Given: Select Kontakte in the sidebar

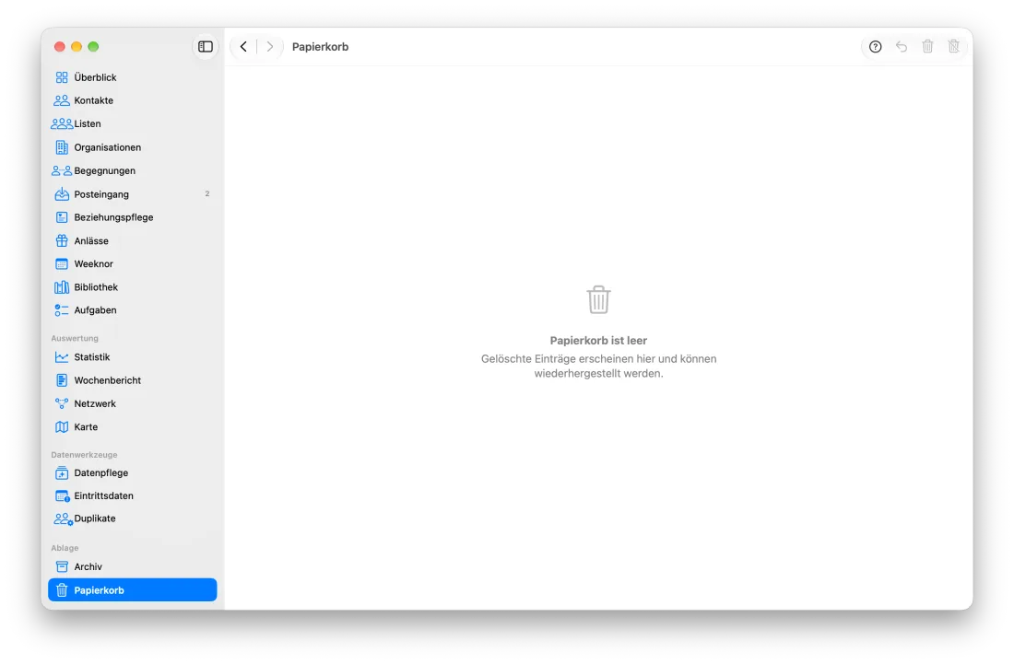Looking at the screenshot, I should pos(133,100).
